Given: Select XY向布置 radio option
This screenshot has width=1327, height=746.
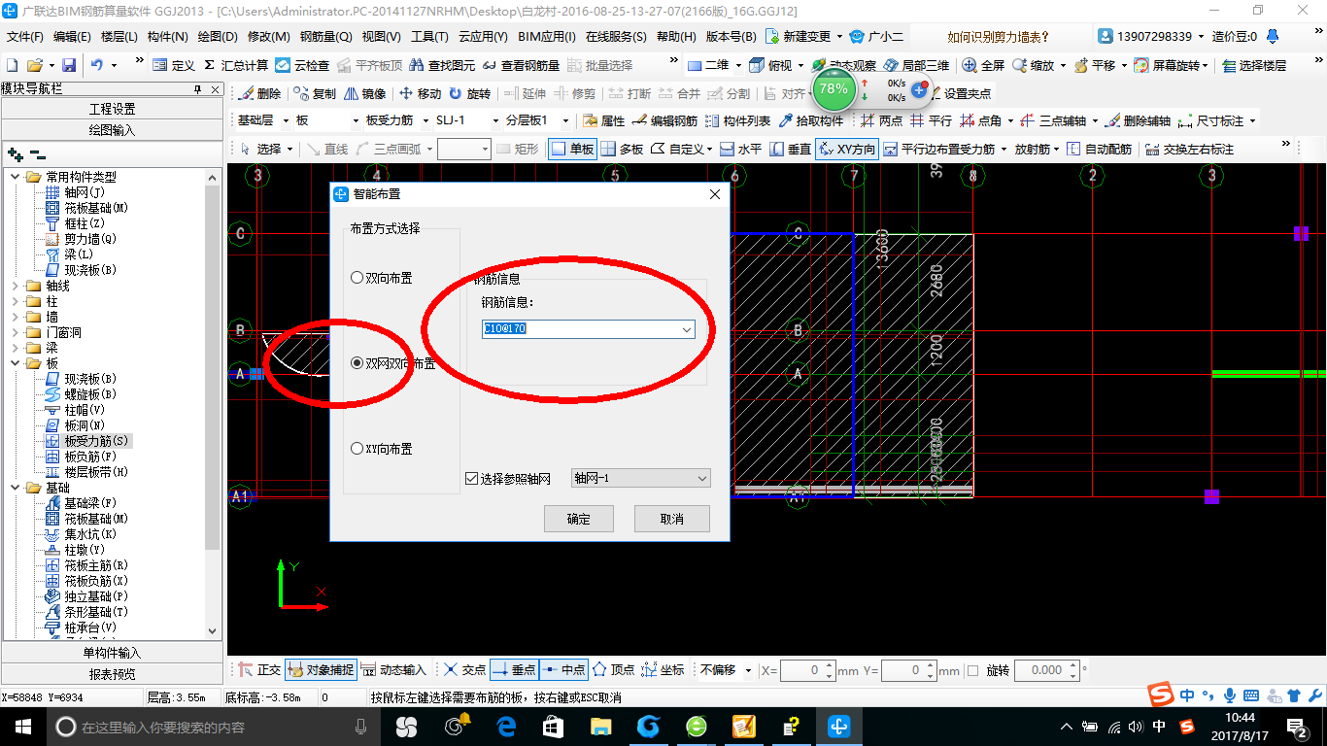Looking at the screenshot, I should pos(357,449).
